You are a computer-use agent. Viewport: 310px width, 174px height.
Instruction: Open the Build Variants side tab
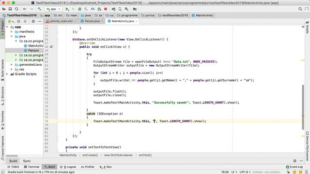click(2, 70)
